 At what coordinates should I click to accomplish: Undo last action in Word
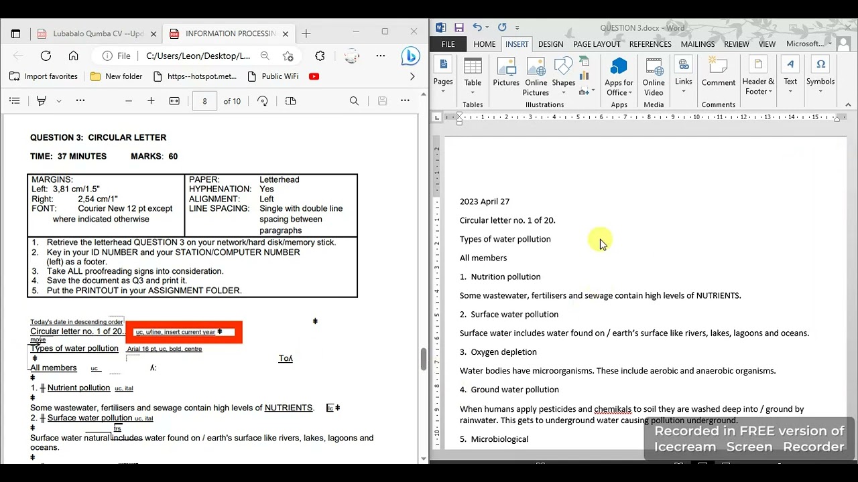coord(477,27)
